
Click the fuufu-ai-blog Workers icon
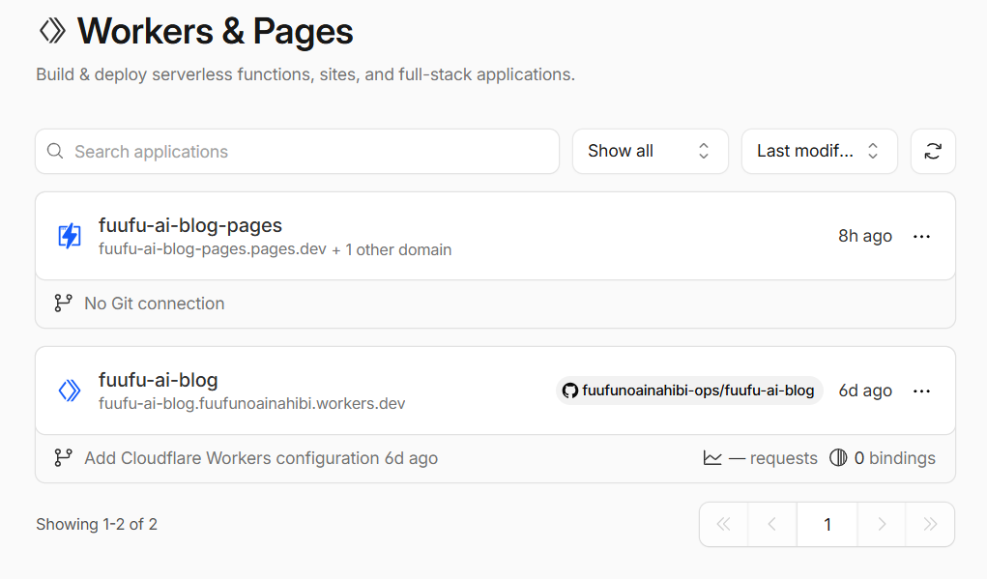click(x=70, y=391)
